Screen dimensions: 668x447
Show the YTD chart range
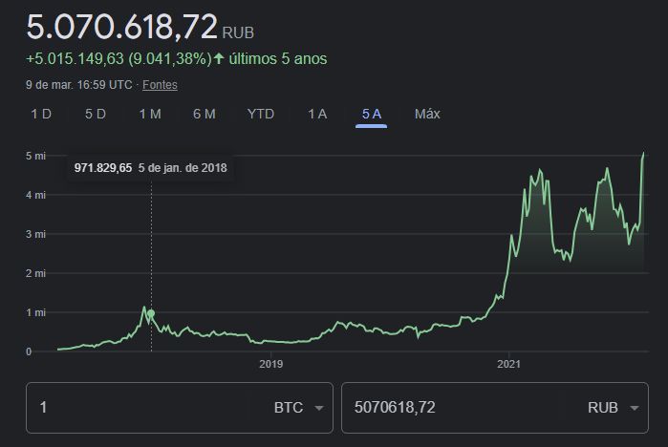click(261, 114)
